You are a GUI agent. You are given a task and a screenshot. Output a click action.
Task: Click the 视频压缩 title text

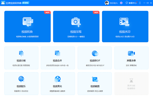point(76,32)
